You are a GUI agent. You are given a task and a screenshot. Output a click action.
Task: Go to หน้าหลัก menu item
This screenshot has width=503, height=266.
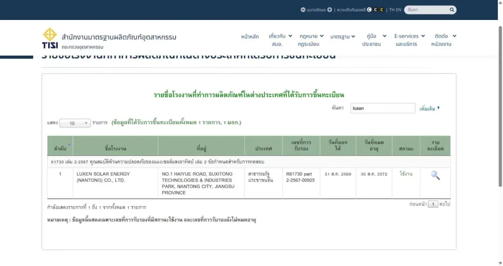[x=250, y=37]
